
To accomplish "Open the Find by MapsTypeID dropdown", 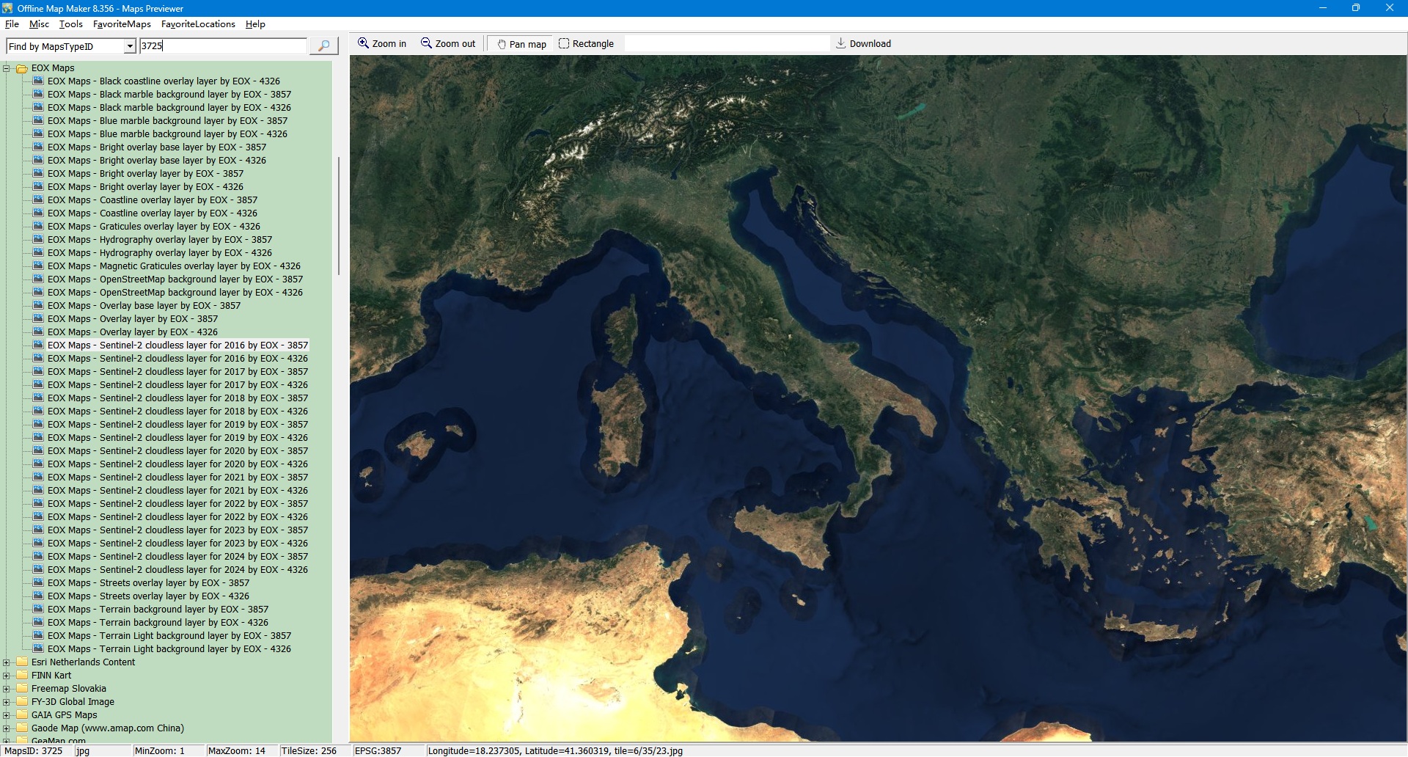I will (130, 46).
